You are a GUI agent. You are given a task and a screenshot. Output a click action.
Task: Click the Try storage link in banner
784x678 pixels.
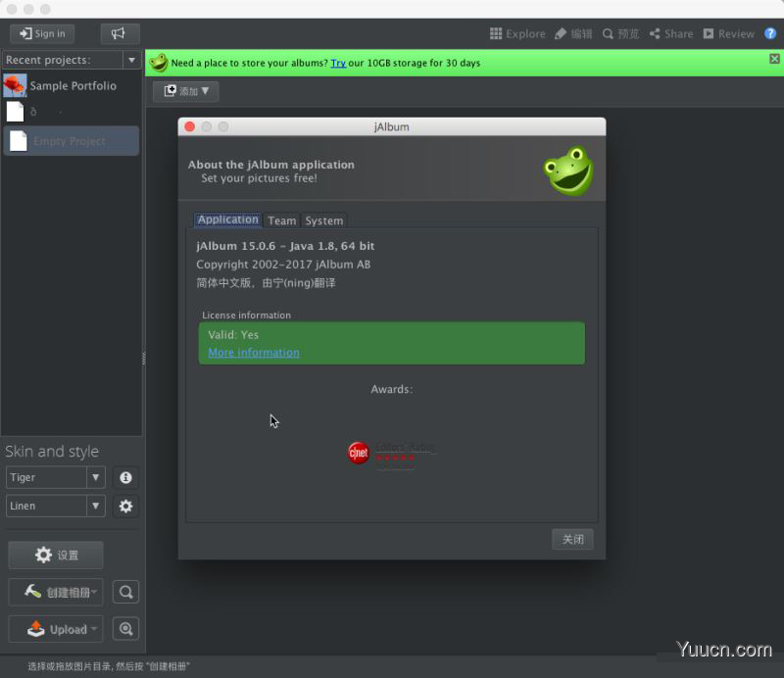point(338,63)
